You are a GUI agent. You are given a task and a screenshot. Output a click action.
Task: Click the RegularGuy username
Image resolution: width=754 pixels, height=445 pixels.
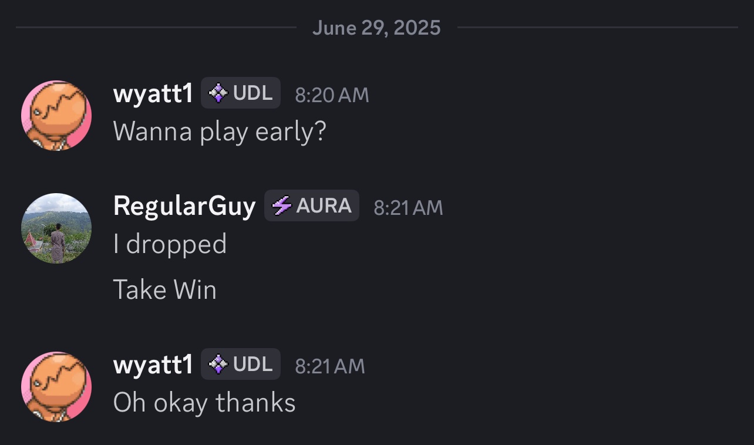184,207
